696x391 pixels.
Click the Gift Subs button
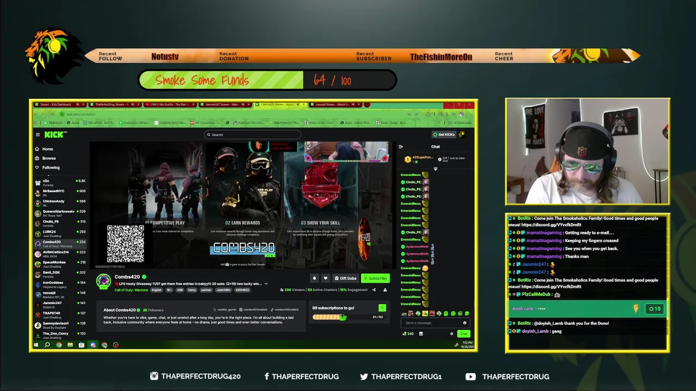345,278
